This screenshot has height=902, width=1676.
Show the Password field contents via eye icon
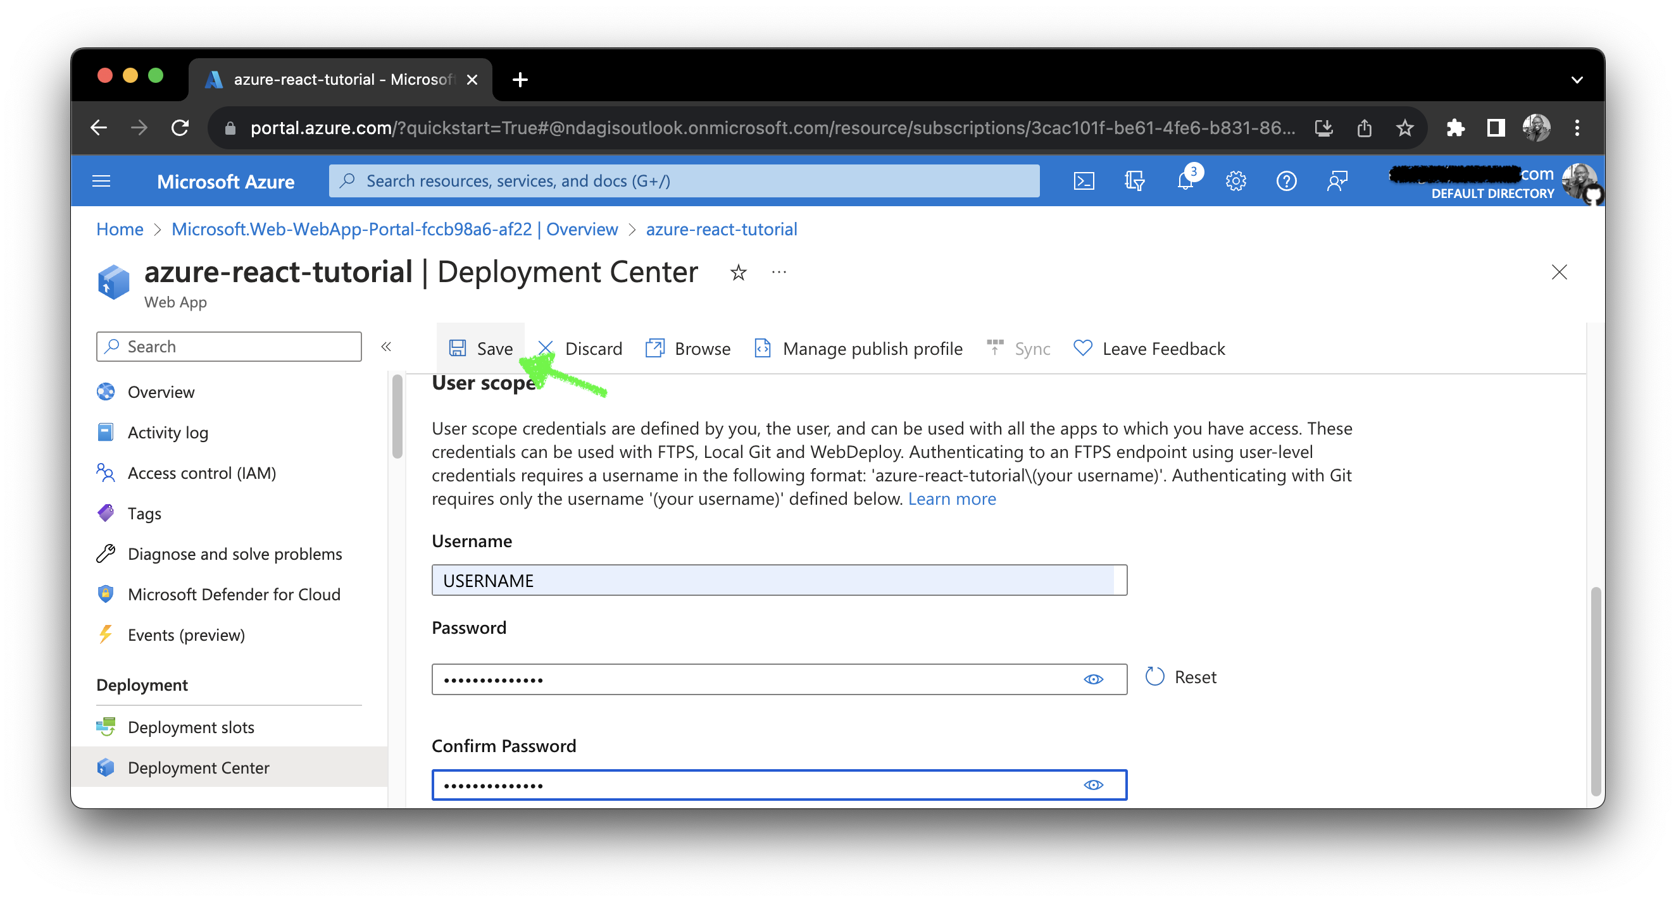point(1093,679)
